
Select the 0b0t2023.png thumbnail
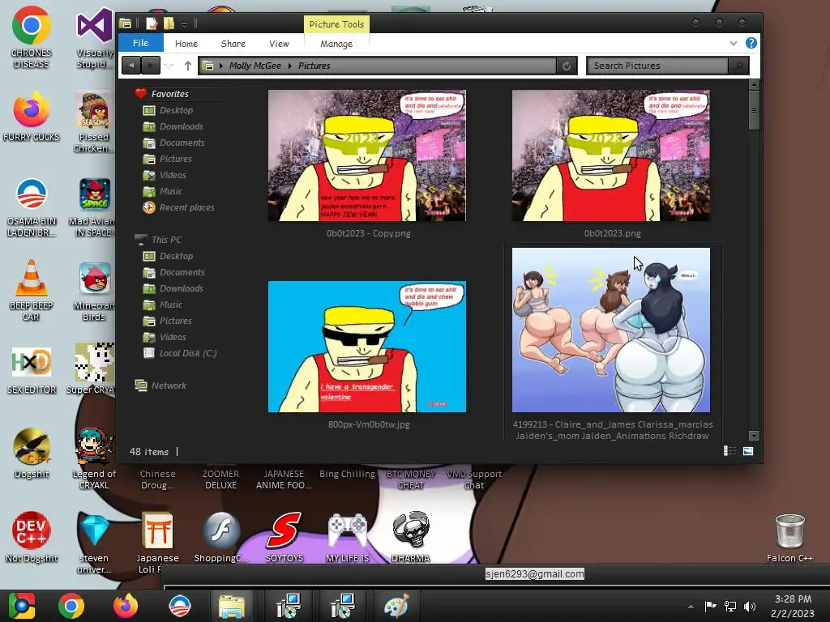(x=611, y=155)
